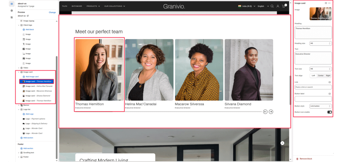Click the three-dots menu in Image card panel

click(329, 3)
